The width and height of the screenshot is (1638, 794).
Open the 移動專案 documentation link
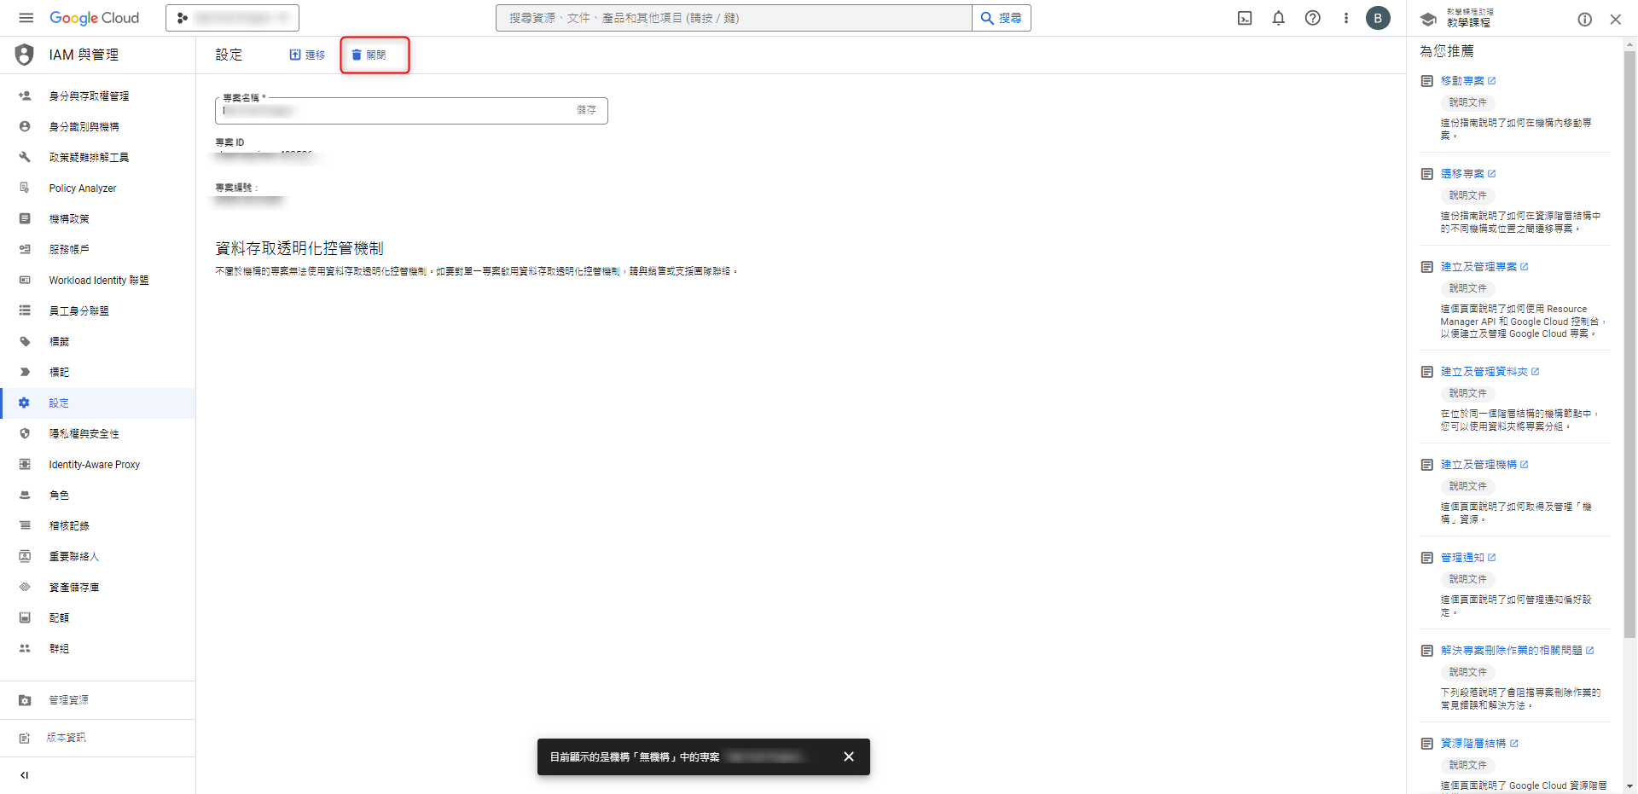[1468, 81]
